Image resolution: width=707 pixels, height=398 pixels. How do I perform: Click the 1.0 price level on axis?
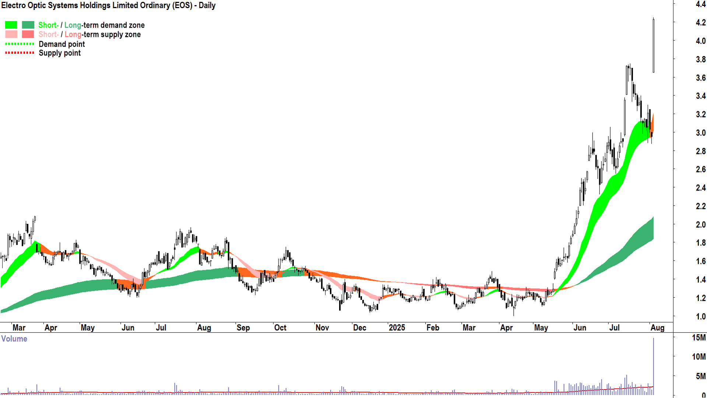tap(700, 316)
